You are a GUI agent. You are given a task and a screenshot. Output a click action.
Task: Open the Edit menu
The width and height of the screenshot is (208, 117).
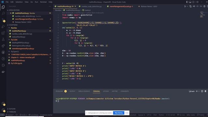click(12, 2)
